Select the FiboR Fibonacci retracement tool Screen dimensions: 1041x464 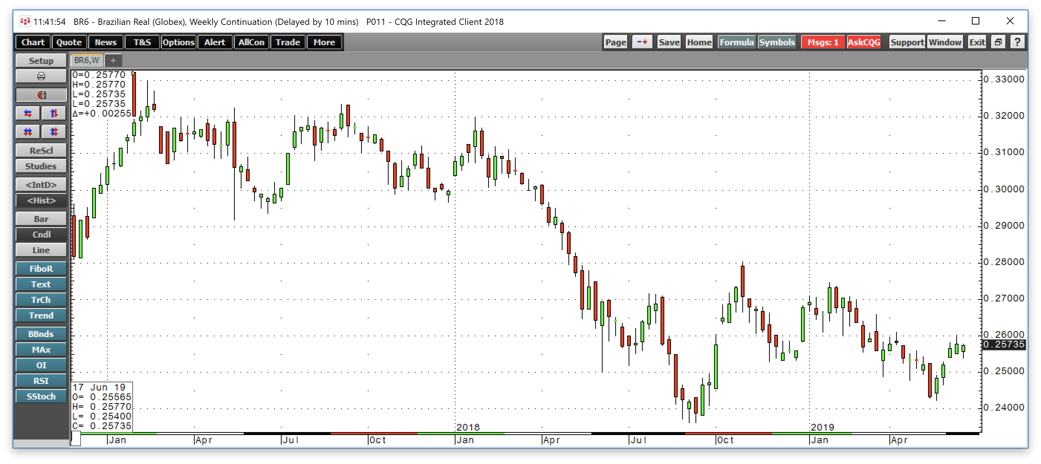(x=41, y=269)
